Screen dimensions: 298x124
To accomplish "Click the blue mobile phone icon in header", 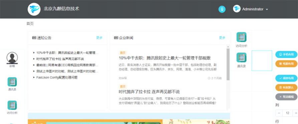I will coord(222,9).
